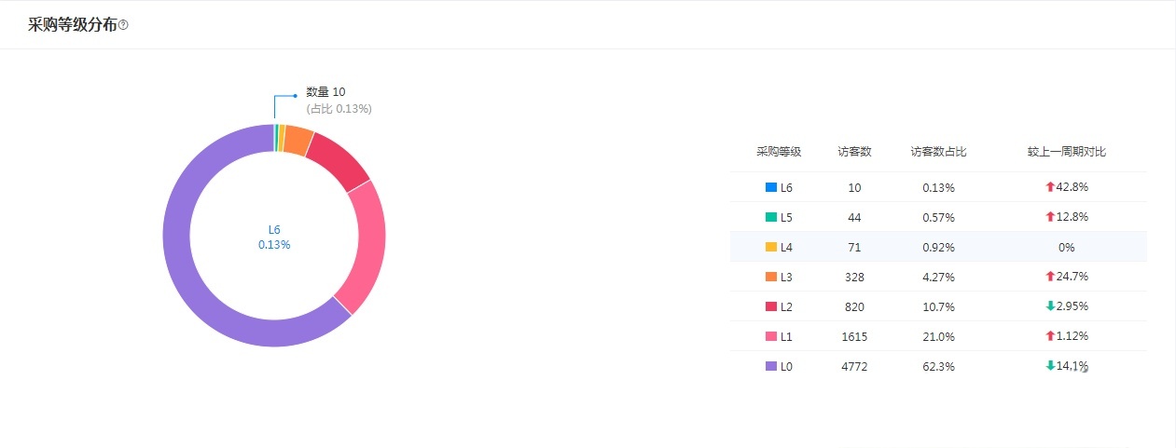1176x448 pixels.
Task: Click the L0 purple legend square
Action: [x=770, y=366]
